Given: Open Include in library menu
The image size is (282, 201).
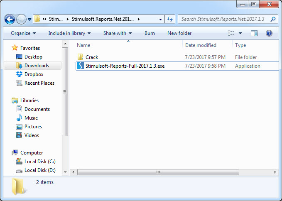Looking at the screenshot, I should pyautogui.click(x=69, y=33).
